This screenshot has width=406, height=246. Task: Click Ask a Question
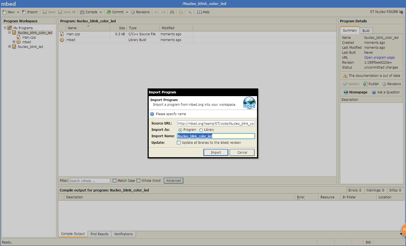386,92
